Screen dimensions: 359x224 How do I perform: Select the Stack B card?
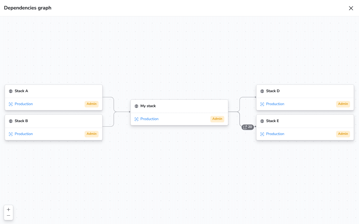click(53, 127)
